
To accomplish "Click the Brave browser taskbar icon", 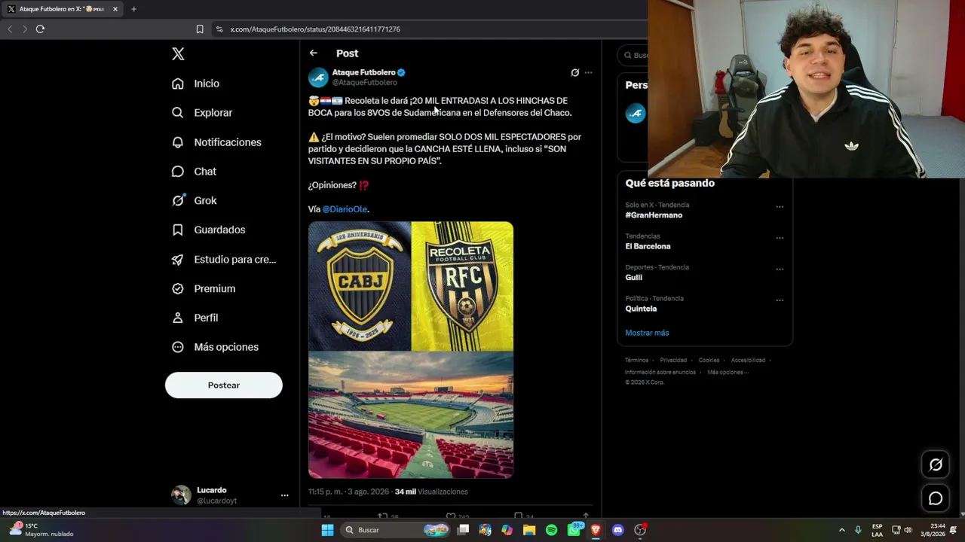I will click(596, 530).
